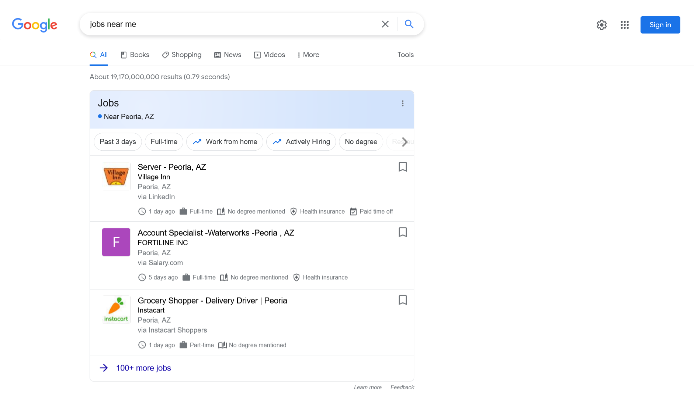Open quick settings gear icon
Screen dimensions: 694x400
tap(601, 25)
